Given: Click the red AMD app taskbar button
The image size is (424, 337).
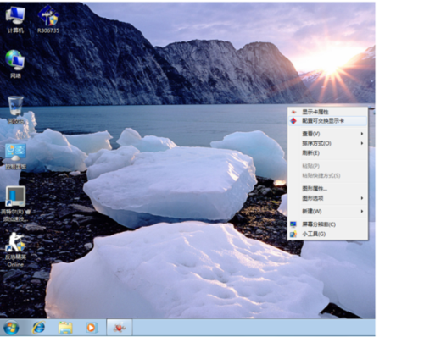Looking at the screenshot, I should coord(120,328).
